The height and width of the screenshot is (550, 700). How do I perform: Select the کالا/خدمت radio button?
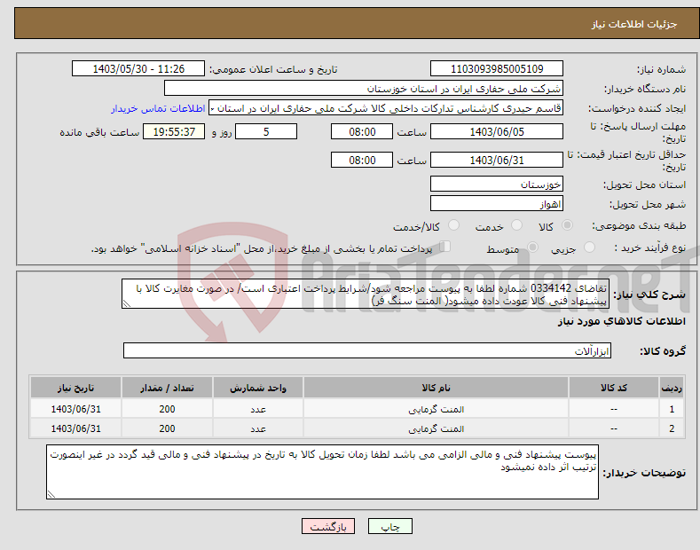(x=453, y=225)
